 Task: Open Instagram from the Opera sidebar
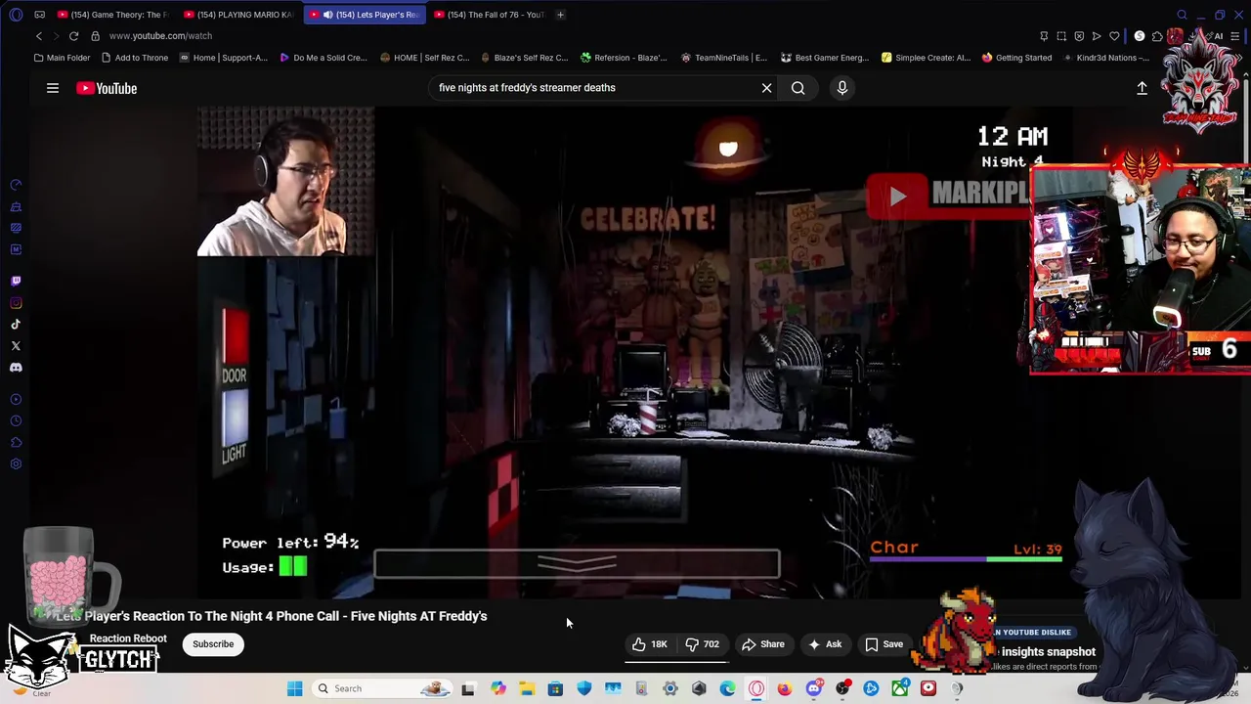point(16,303)
